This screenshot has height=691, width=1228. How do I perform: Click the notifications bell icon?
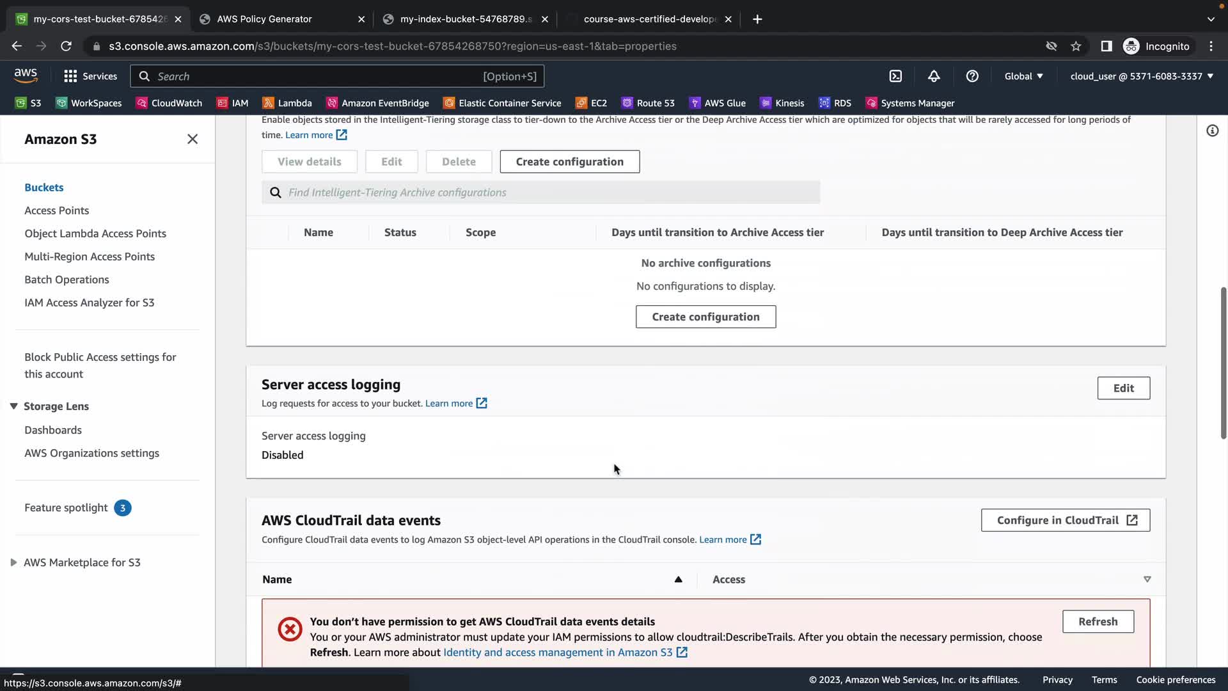tap(934, 76)
